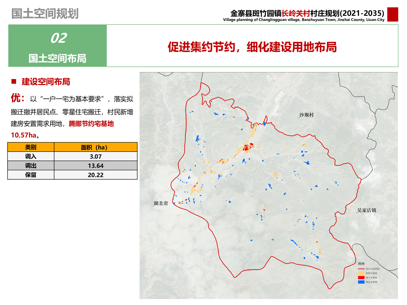Click the 吴家店镇 map label
The width and height of the screenshot is (407, 305).
tap(367, 210)
